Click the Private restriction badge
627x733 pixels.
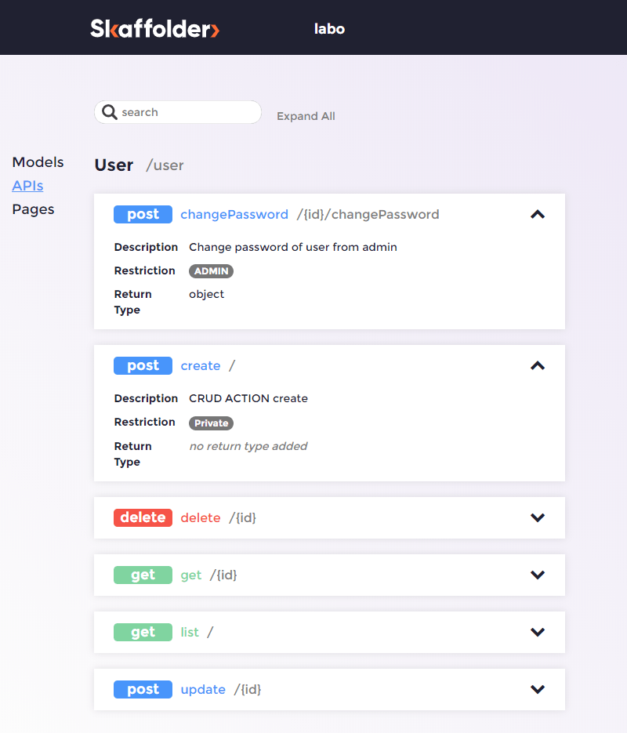(211, 423)
